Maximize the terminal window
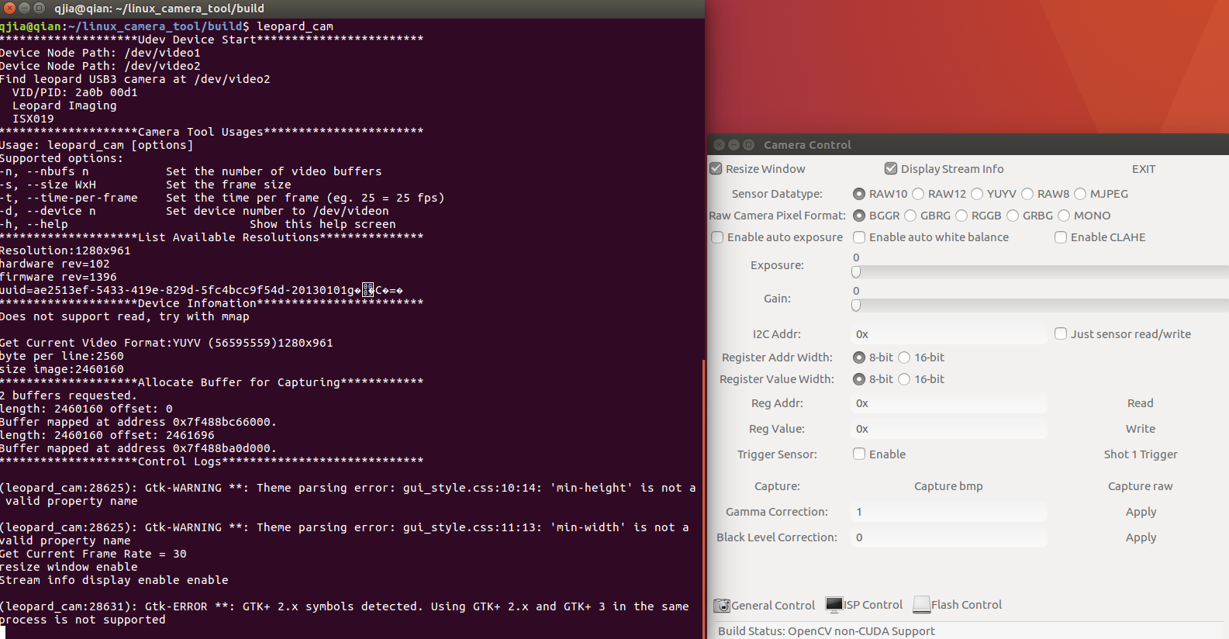 (x=39, y=8)
